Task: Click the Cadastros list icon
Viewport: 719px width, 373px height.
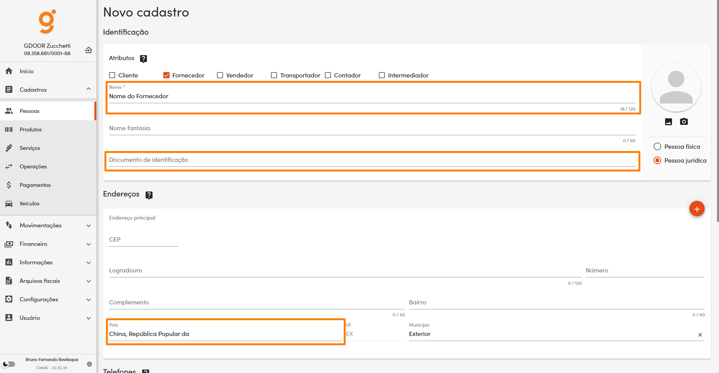Action: pos(9,89)
